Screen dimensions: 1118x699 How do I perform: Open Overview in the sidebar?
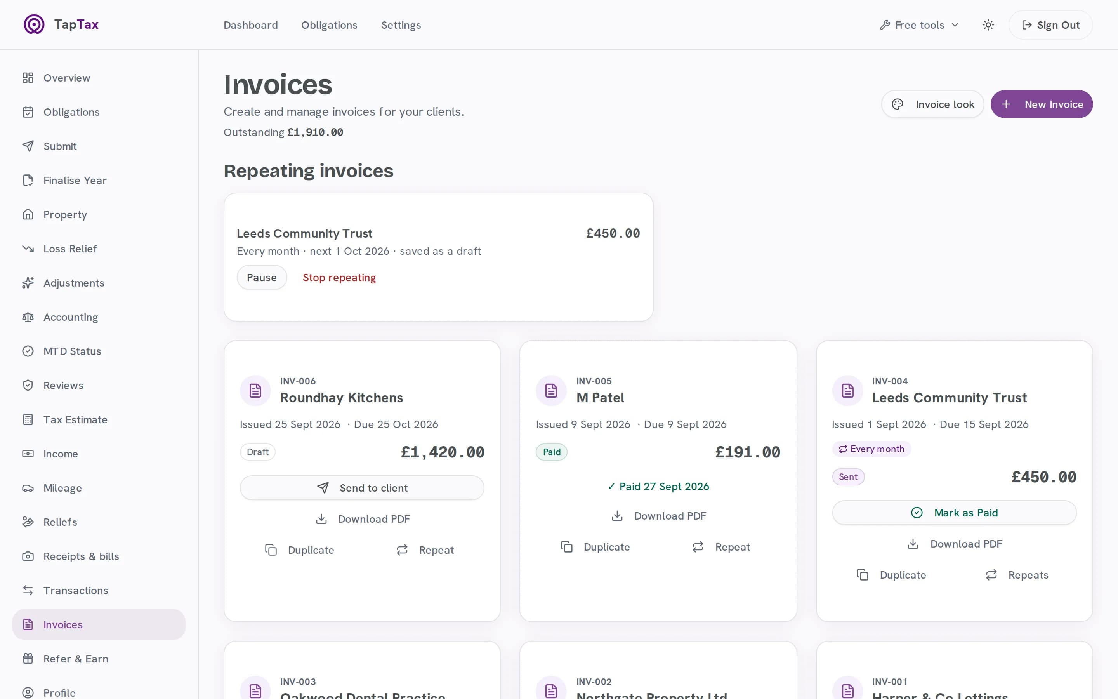(99, 78)
